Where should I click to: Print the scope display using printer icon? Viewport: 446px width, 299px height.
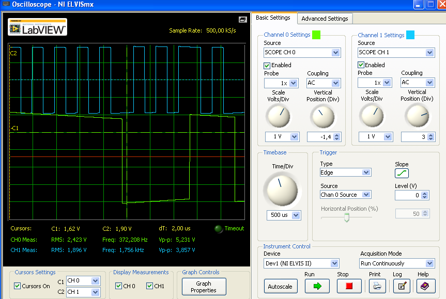pyautogui.click(x=377, y=286)
